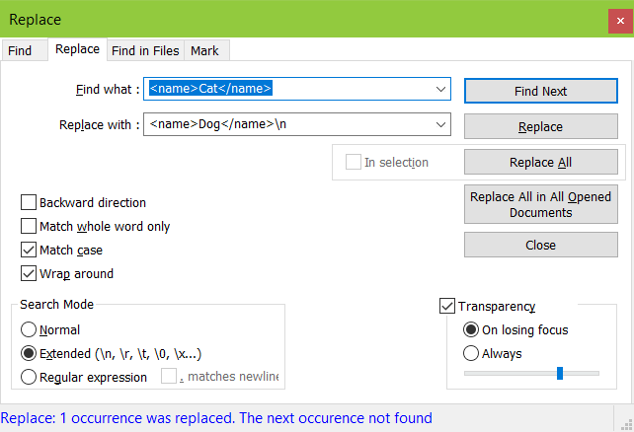Viewport: 634px width, 432px height.
Task: Turn off the Transparency checkbox
Action: [x=447, y=306]
